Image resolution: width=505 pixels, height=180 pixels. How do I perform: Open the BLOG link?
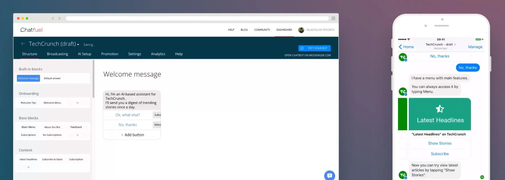click(244, 30)
